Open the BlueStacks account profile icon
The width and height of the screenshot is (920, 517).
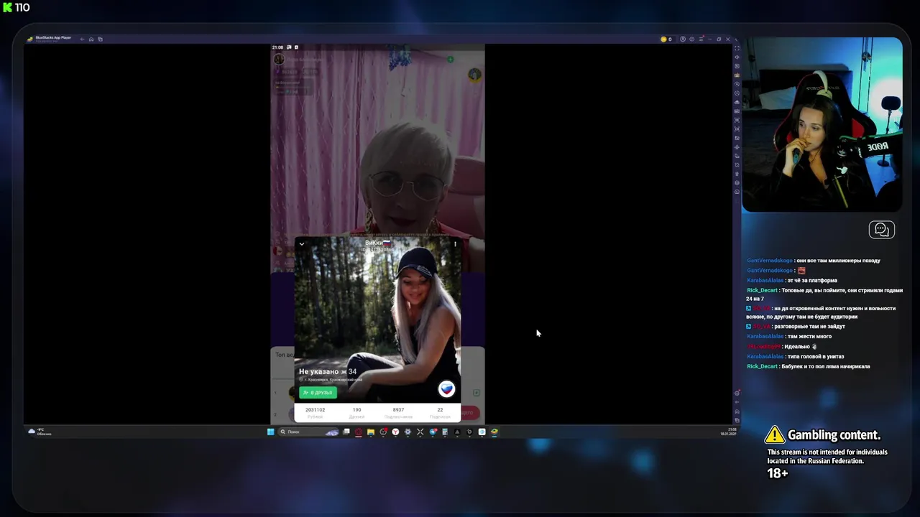683,39
